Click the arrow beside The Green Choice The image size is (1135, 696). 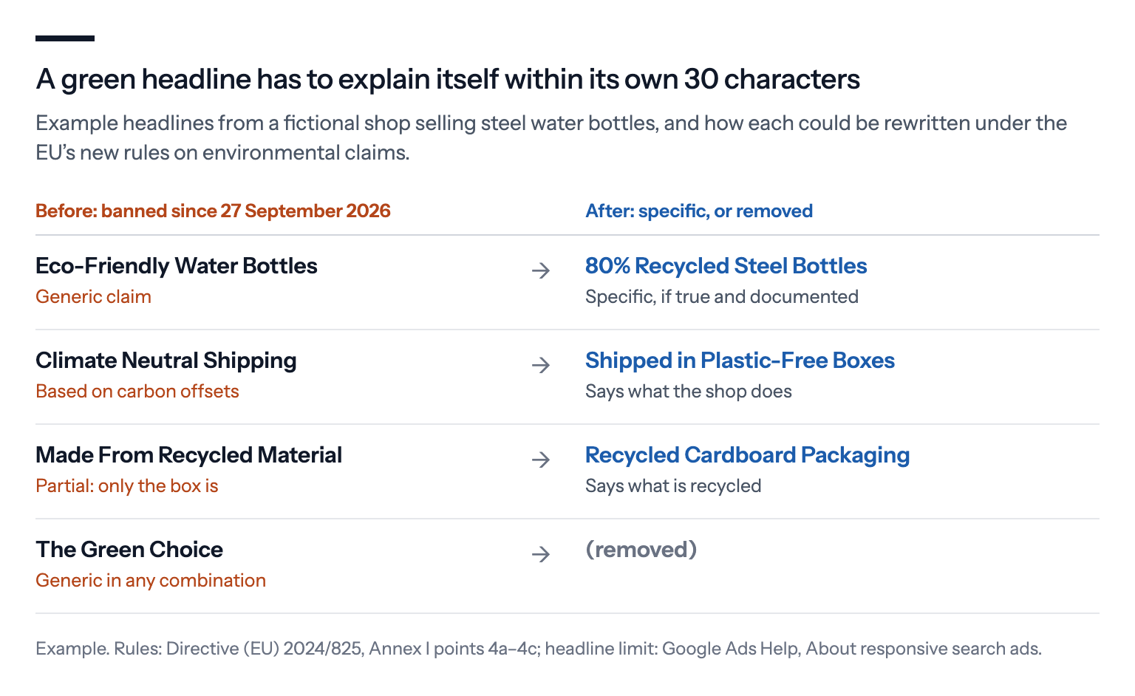click(x=541, y=554)
